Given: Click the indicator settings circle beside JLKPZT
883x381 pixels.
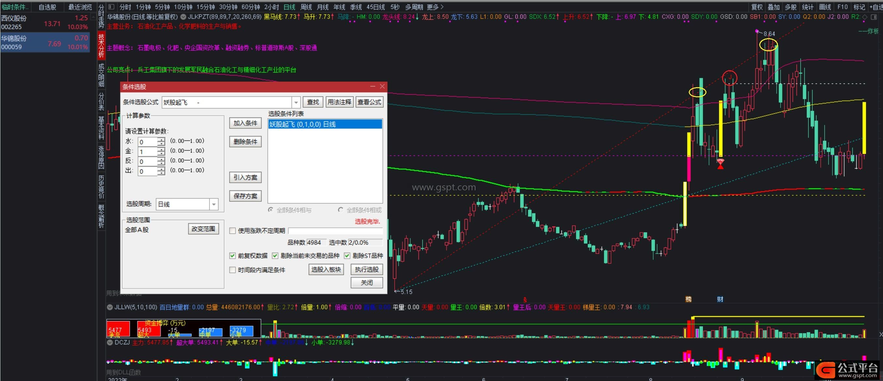Looking at the screenshot, I should (183, 16).
